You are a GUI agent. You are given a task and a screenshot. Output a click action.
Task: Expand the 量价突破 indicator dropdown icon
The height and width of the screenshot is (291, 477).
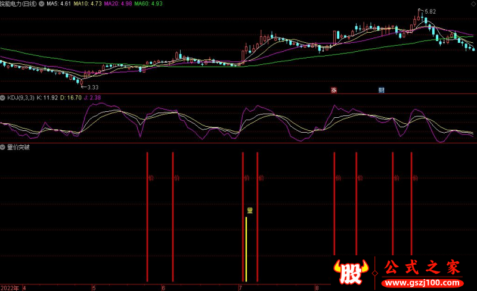[x=2, y=148]
